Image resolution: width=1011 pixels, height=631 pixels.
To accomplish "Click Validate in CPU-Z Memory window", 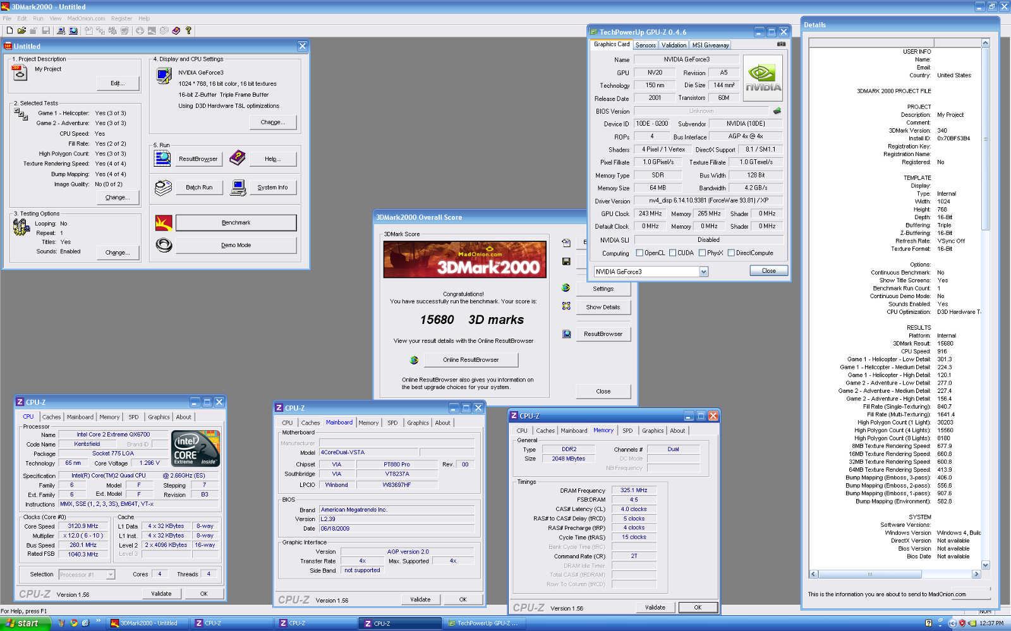I will (655, 608).
